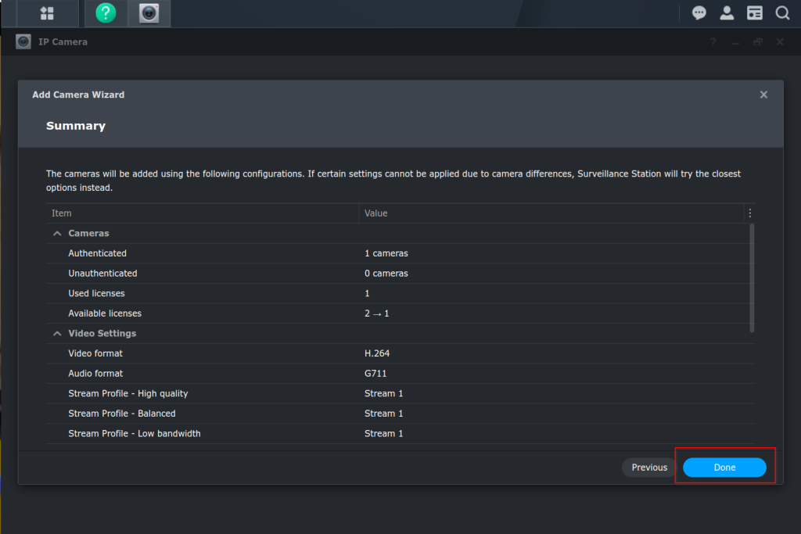Close the Add Camera Wizard dialog
The width and height of the screenshot is (801, 534).
pyautogui.click(x=763, y=95)
